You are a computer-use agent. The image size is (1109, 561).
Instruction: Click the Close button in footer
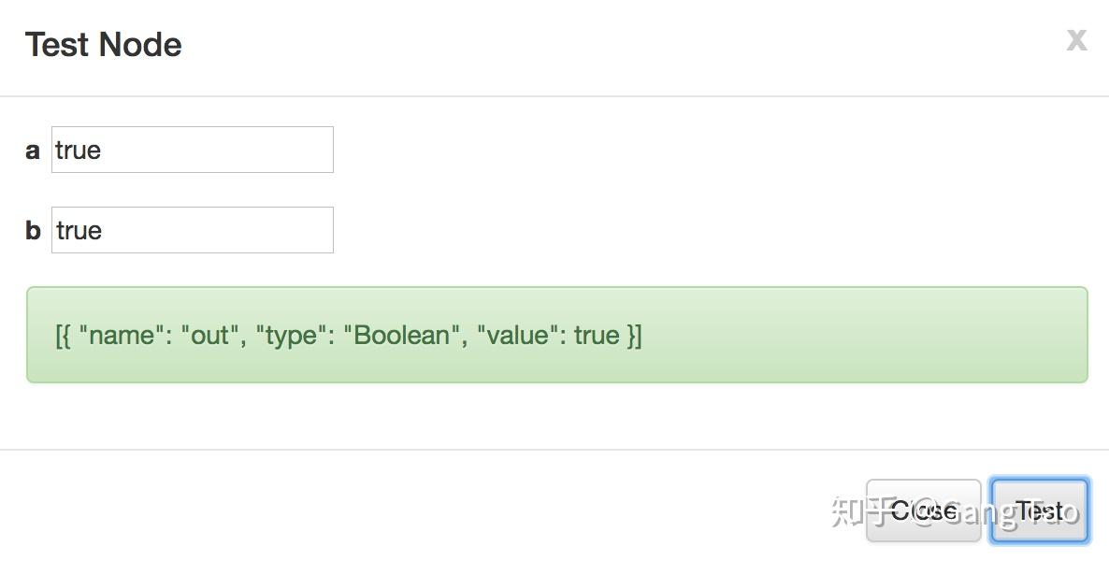coord(923,511)
